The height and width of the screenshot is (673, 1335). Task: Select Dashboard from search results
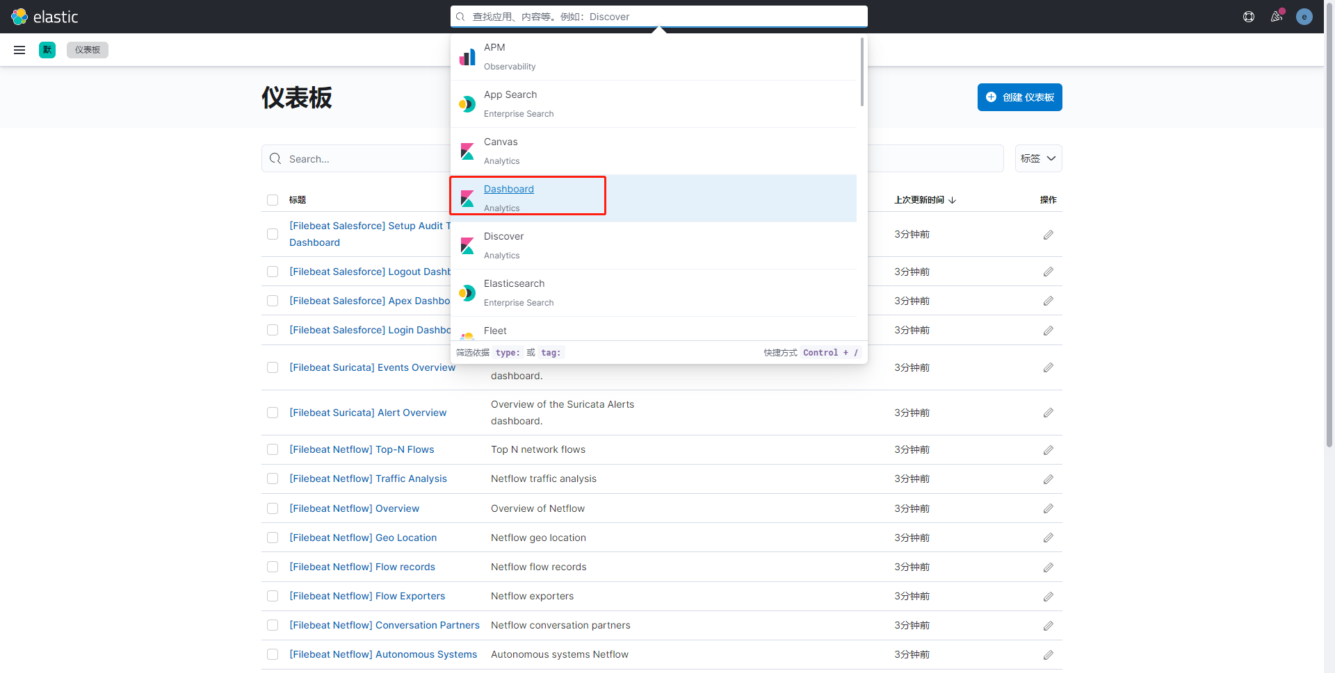point(509,189)
